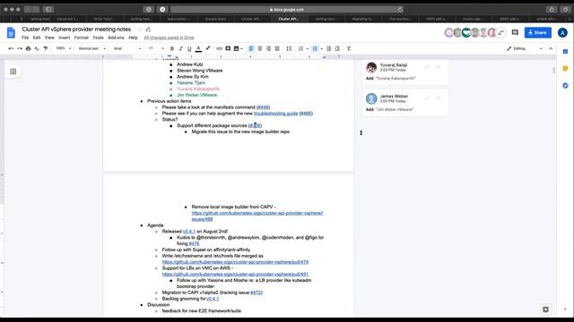
Task: Decrease the indent
Action: point(329,48)
